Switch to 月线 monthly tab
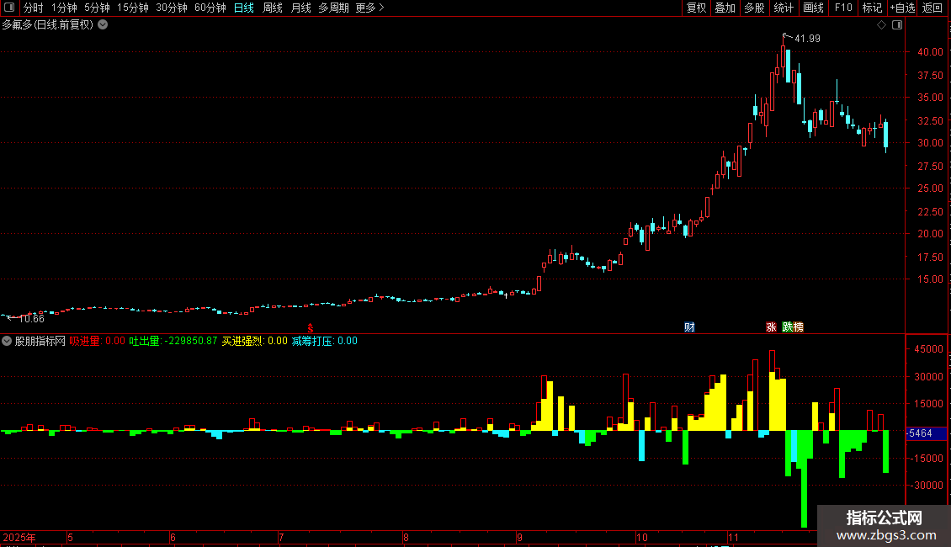The width and height of the screenshot is (951, 547). pos(300,8)
